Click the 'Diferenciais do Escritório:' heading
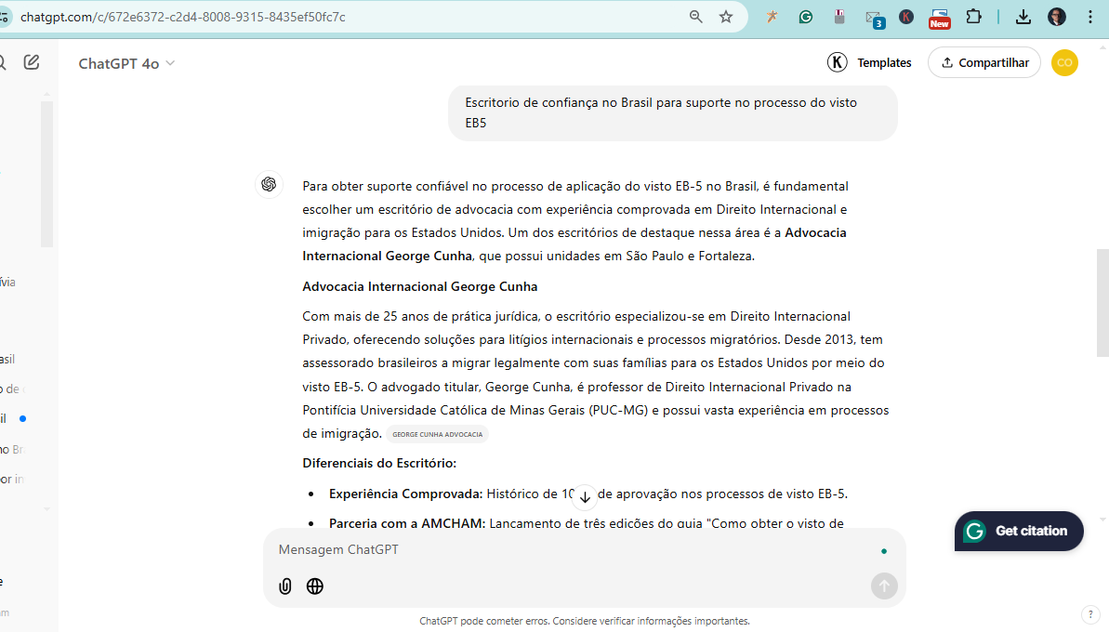 pyautogui.click(x=379, y=463)
